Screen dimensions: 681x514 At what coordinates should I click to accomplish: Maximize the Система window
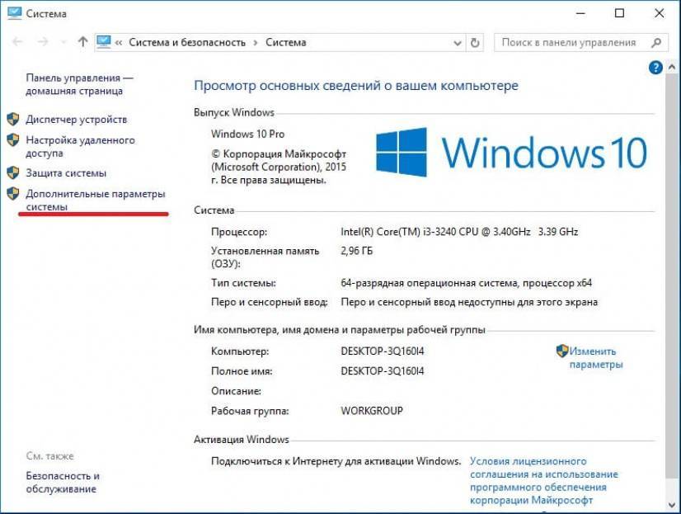(x=620, y=13)
